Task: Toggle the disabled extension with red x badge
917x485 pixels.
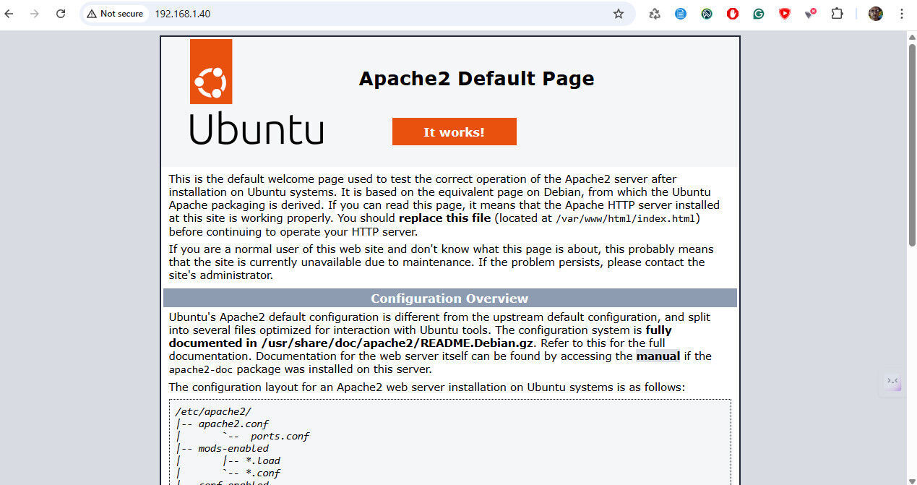Action: 810,14
